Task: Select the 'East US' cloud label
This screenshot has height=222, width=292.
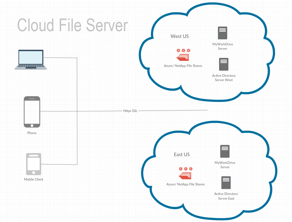Action: click(x=182, y=155)
